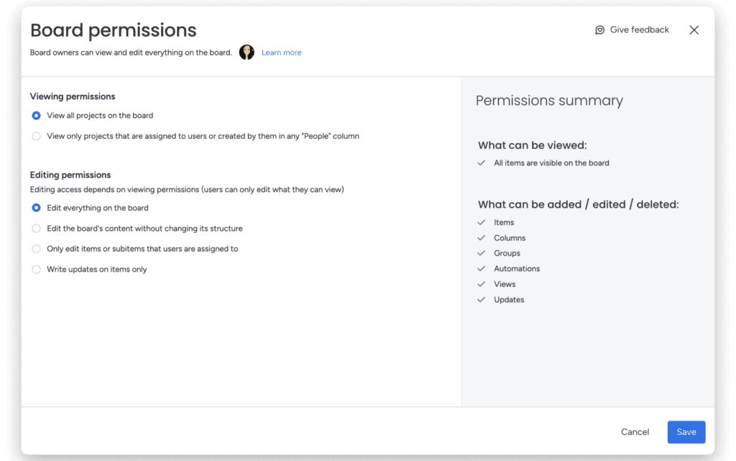The height and width of the screenshot is (461, 736).
Task: Select 'Only edit items or subitems assigned'
Action: point(36,250)
